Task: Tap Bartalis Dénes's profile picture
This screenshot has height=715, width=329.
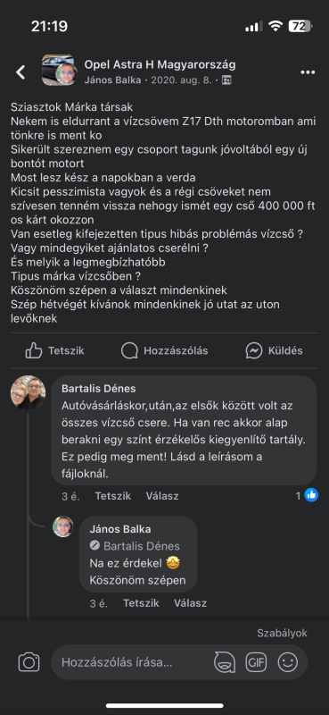Action: pyautogui.click(x=28, y=393)
